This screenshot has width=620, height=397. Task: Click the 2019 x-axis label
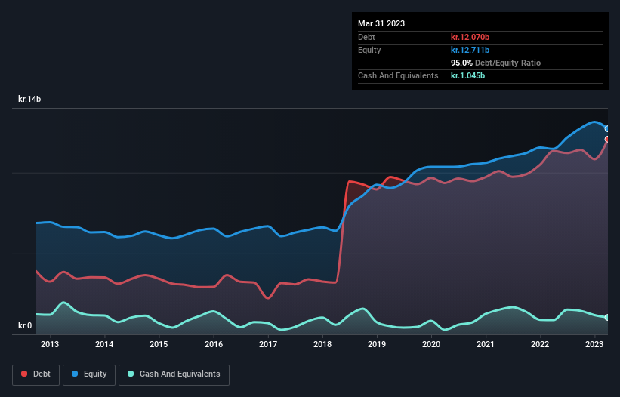376,344
